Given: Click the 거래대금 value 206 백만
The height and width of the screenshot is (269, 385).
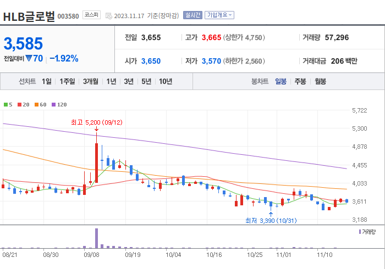Looking at the screenshot, I should click(x=344, y=61).
